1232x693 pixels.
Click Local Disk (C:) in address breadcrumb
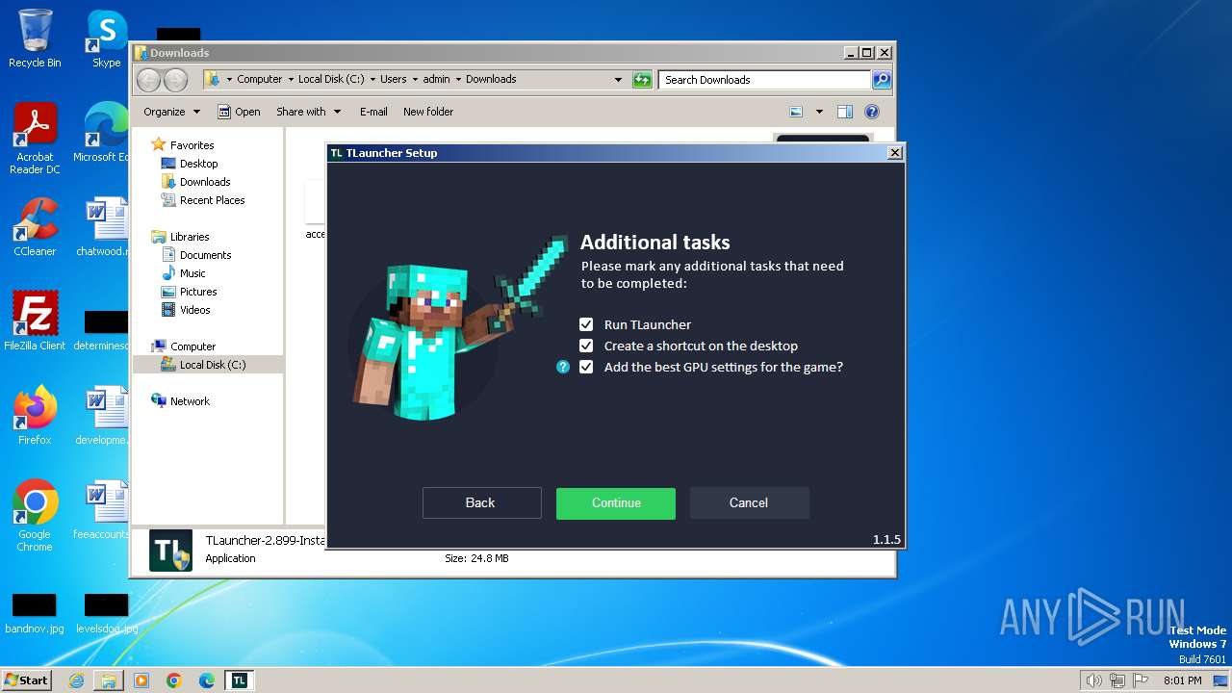331,80
